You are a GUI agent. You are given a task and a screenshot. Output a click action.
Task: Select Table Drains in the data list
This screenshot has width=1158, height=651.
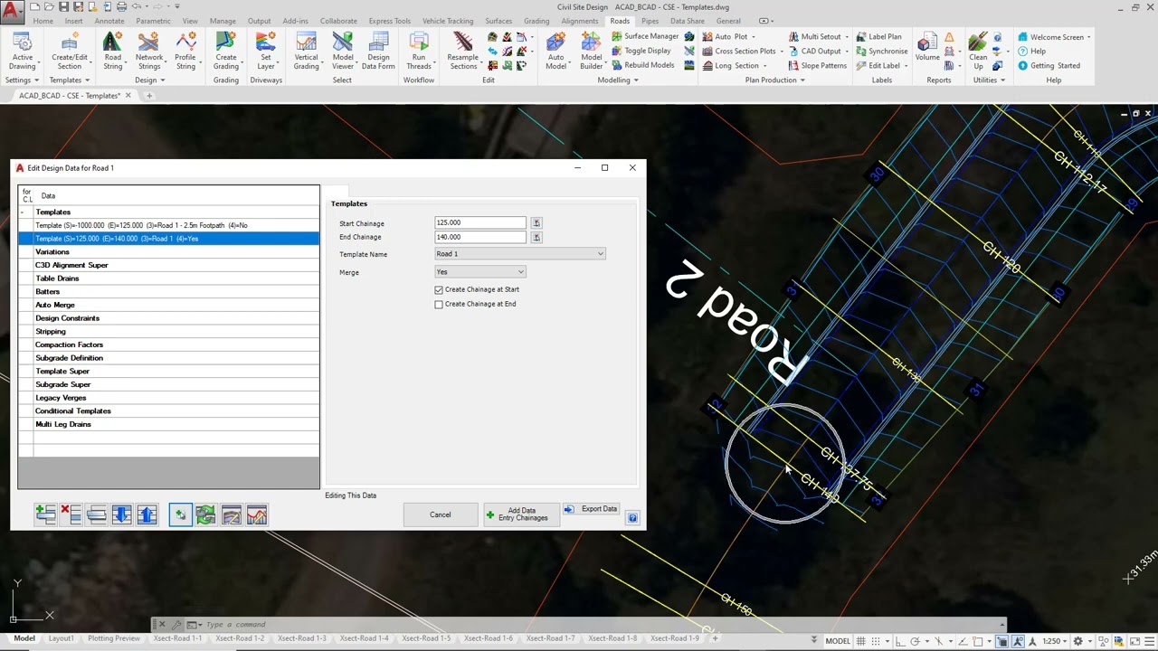pyautogui.click(x=57, y=278)
